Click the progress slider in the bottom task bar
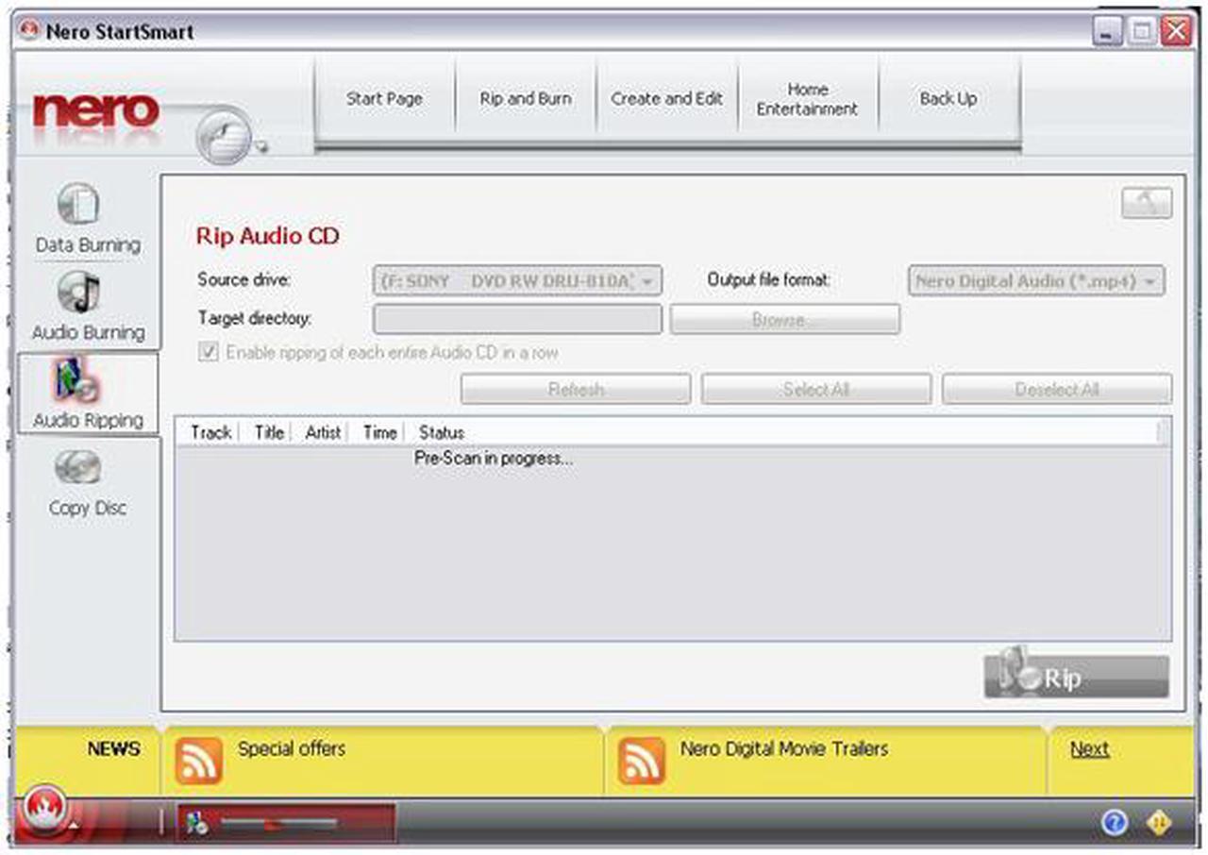This screenshot has height=855, width=1208. pos(278,824)
